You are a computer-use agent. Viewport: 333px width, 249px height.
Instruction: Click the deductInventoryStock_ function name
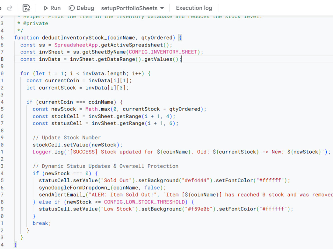(x=74, y=38)
